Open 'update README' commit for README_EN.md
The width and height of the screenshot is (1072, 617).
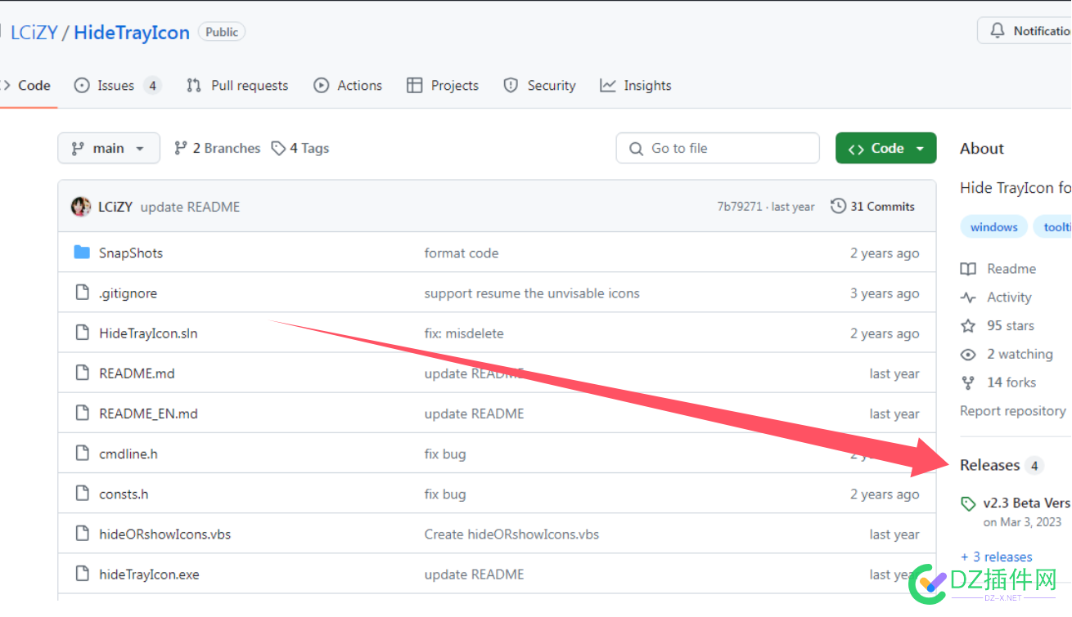tap(474, 413)
